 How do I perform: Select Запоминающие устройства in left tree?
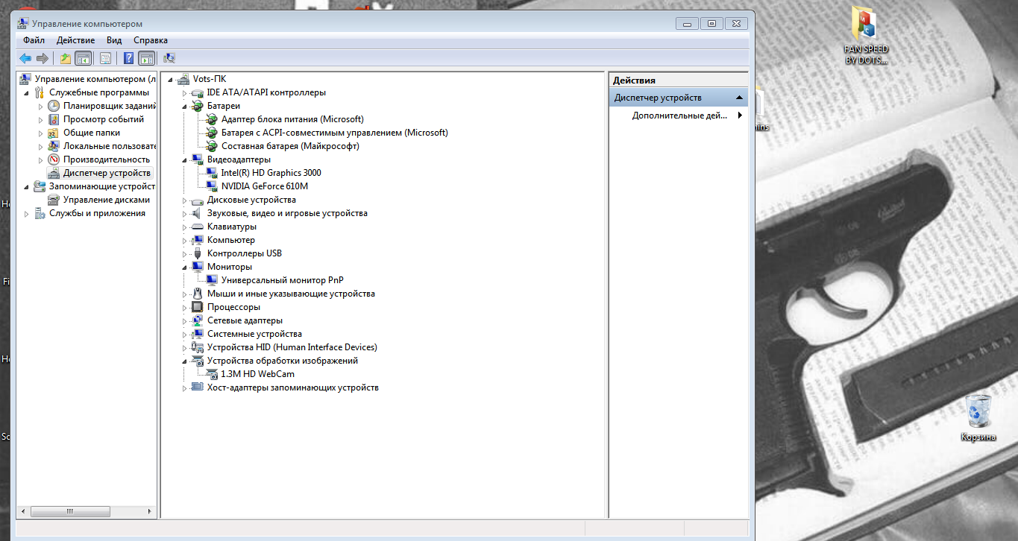[102, 186]
